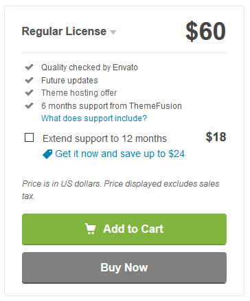
Task: Click the shopping cart icon on Add to Cart
Action: (90, 229)
